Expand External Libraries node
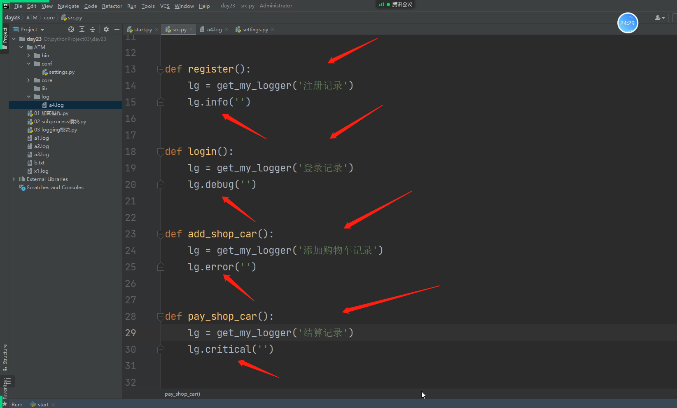This screenshot has height=408, width=677. (x=14, y=179)
